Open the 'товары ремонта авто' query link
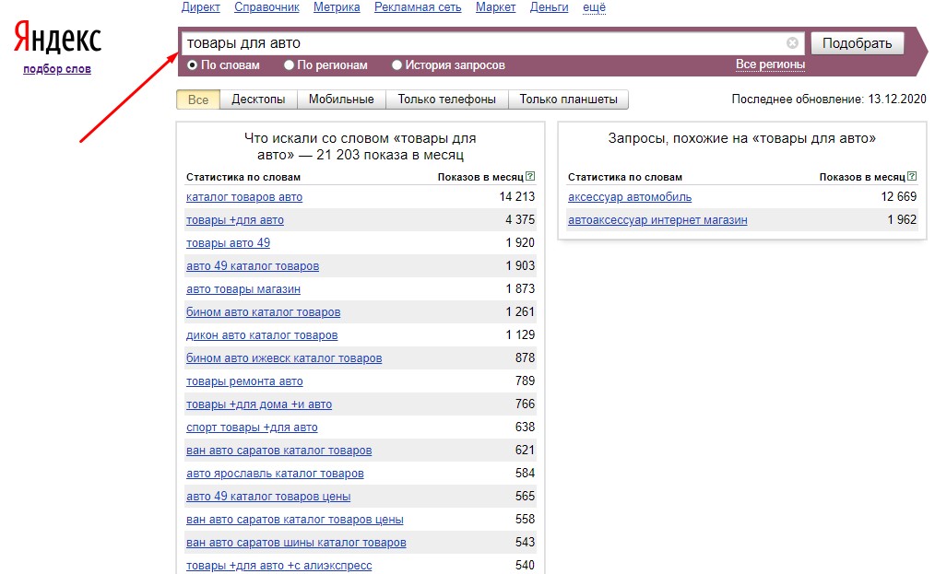Image resolution: width=935 pixels, height=574 pixels. [244, 381]
